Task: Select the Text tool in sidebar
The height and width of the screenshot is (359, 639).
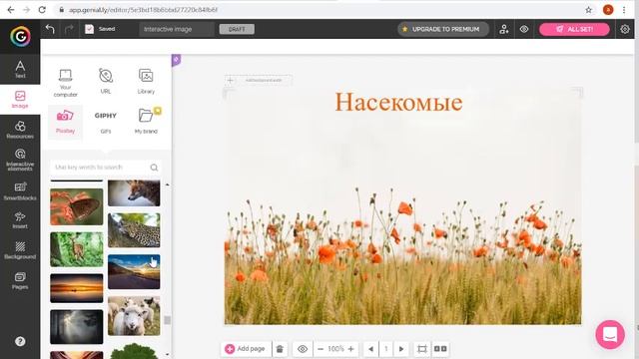Action: (20, 69)
